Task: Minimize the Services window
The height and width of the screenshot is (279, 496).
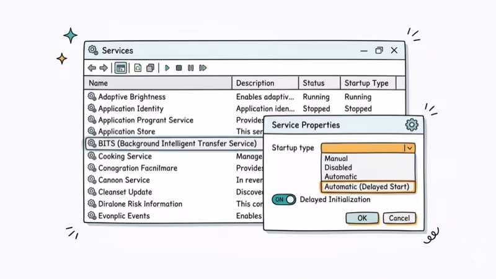Action: (364, 51)
